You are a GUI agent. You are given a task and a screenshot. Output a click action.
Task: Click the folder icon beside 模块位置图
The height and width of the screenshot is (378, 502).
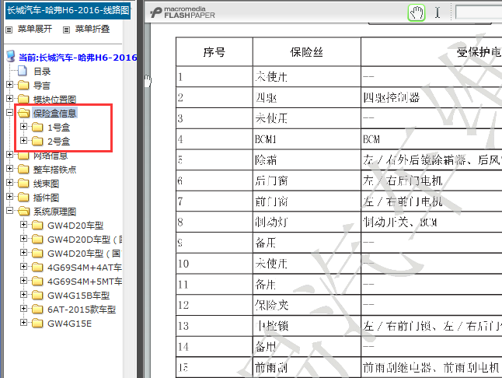pyautogui.click(x=23, y=99)
